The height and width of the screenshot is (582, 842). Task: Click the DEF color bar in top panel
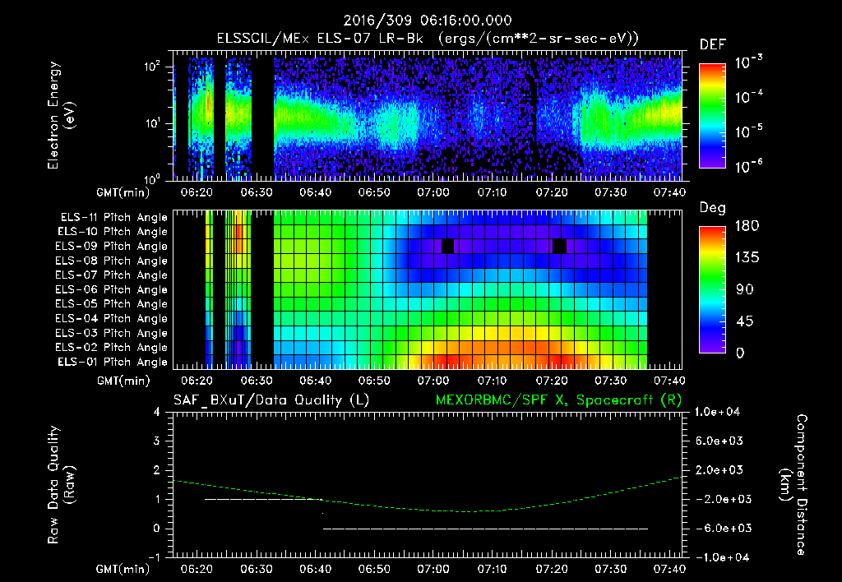pos(713,116)
